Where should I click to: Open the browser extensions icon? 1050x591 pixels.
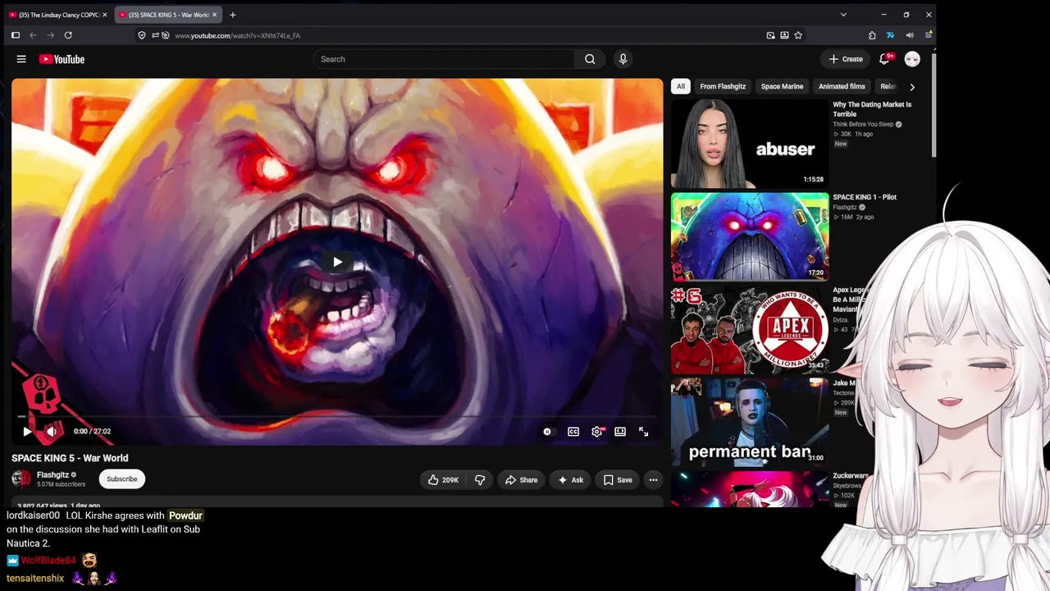(872, 35)
